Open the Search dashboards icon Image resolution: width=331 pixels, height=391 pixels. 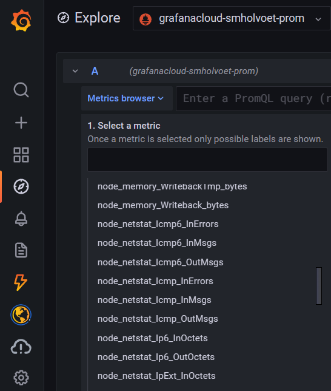pyautogui.click(x=21, y=90)
